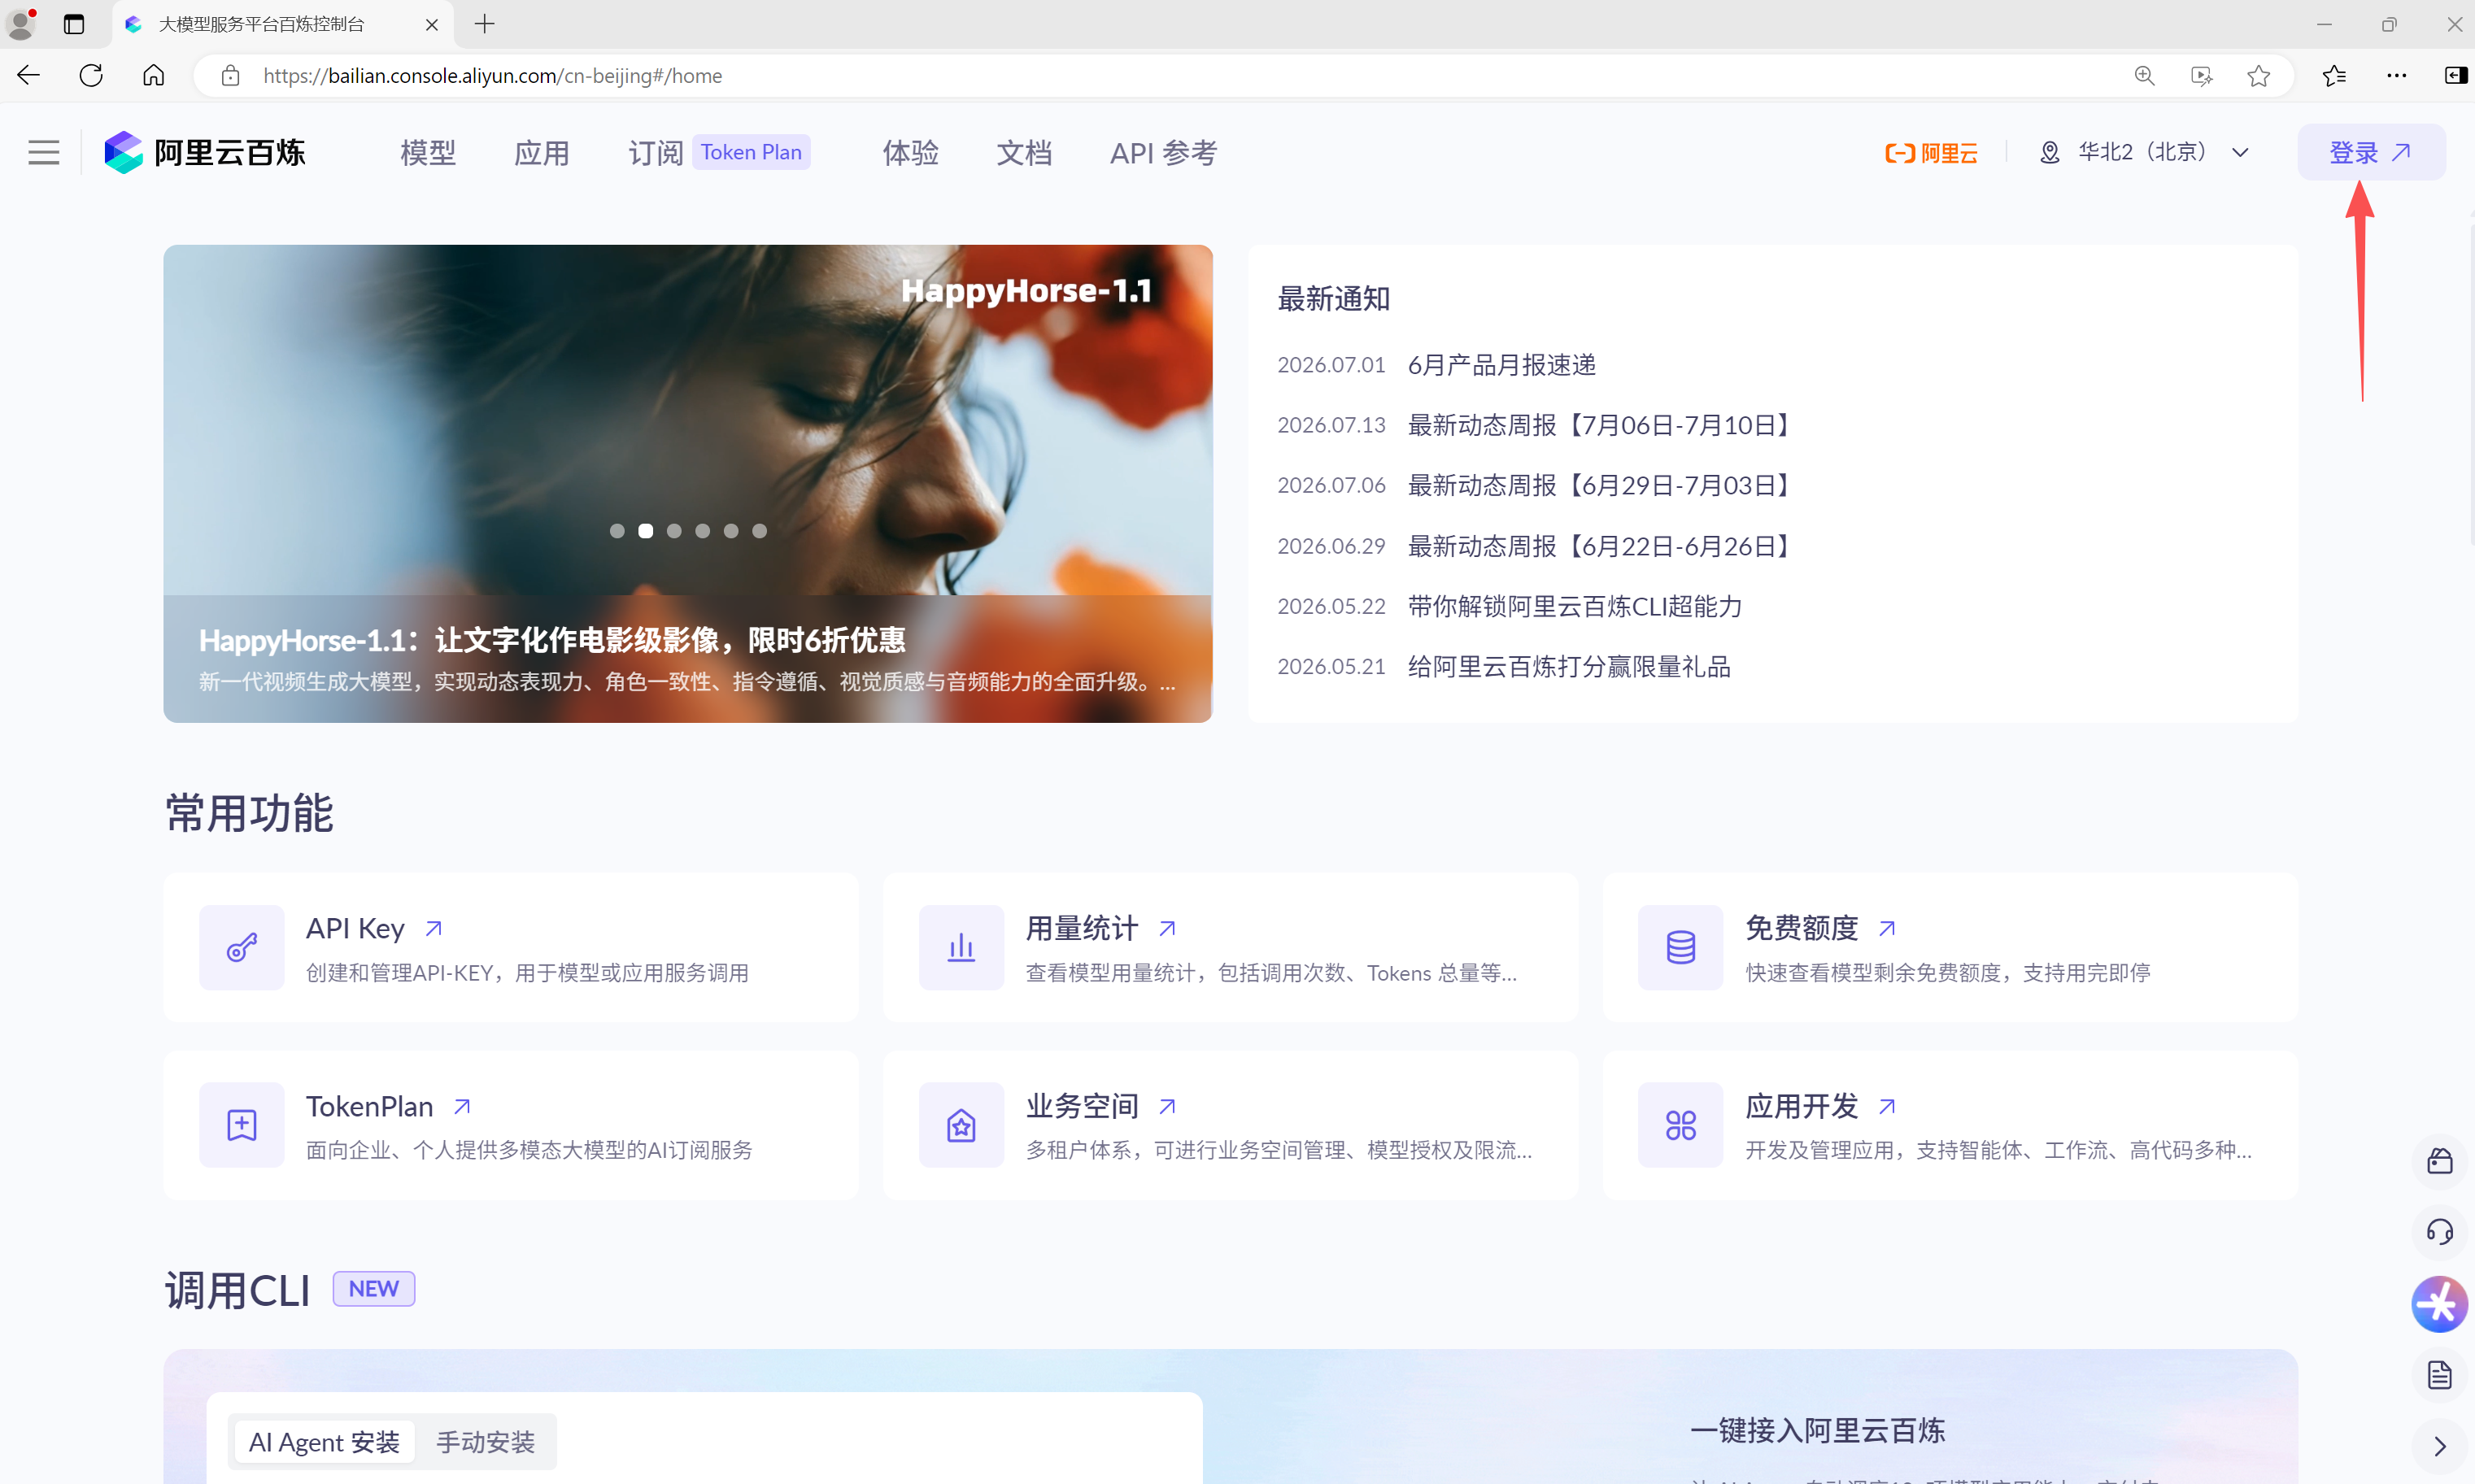The height and width of the screenshot is (1484, 2475).
Task: Open the 订阅 menu
Action: tap(656, 152)
